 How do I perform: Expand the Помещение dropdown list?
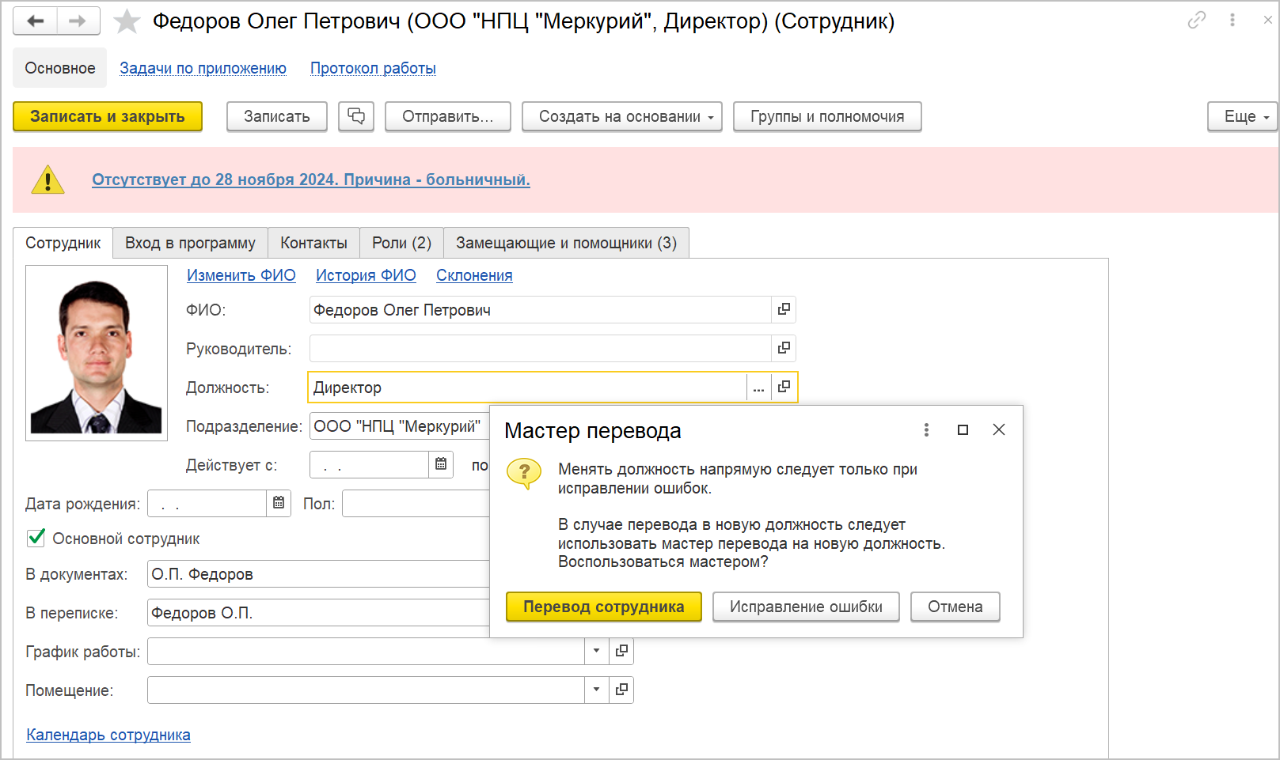click(x=596, y=690)
